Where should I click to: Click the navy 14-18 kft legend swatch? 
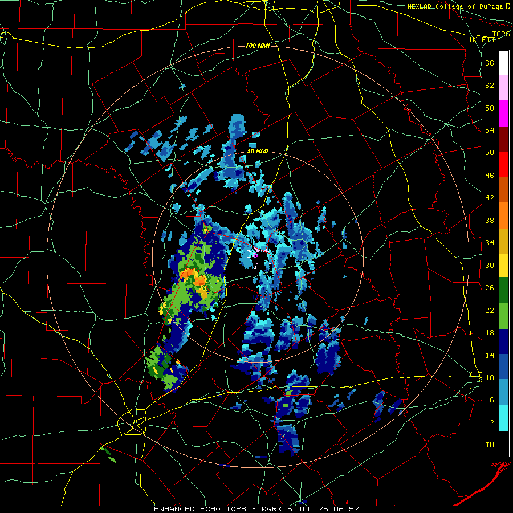[503, 341]
